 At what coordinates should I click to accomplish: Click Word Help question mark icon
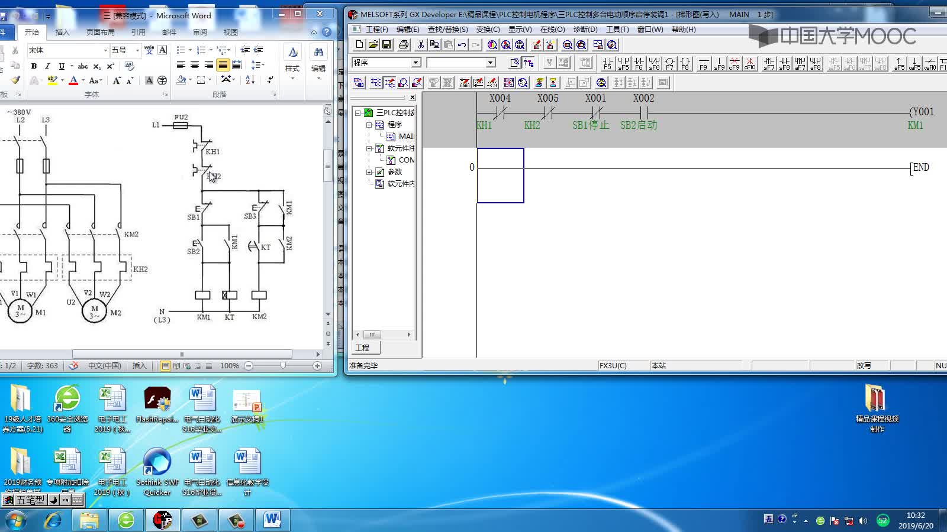(x=327, y=32)
